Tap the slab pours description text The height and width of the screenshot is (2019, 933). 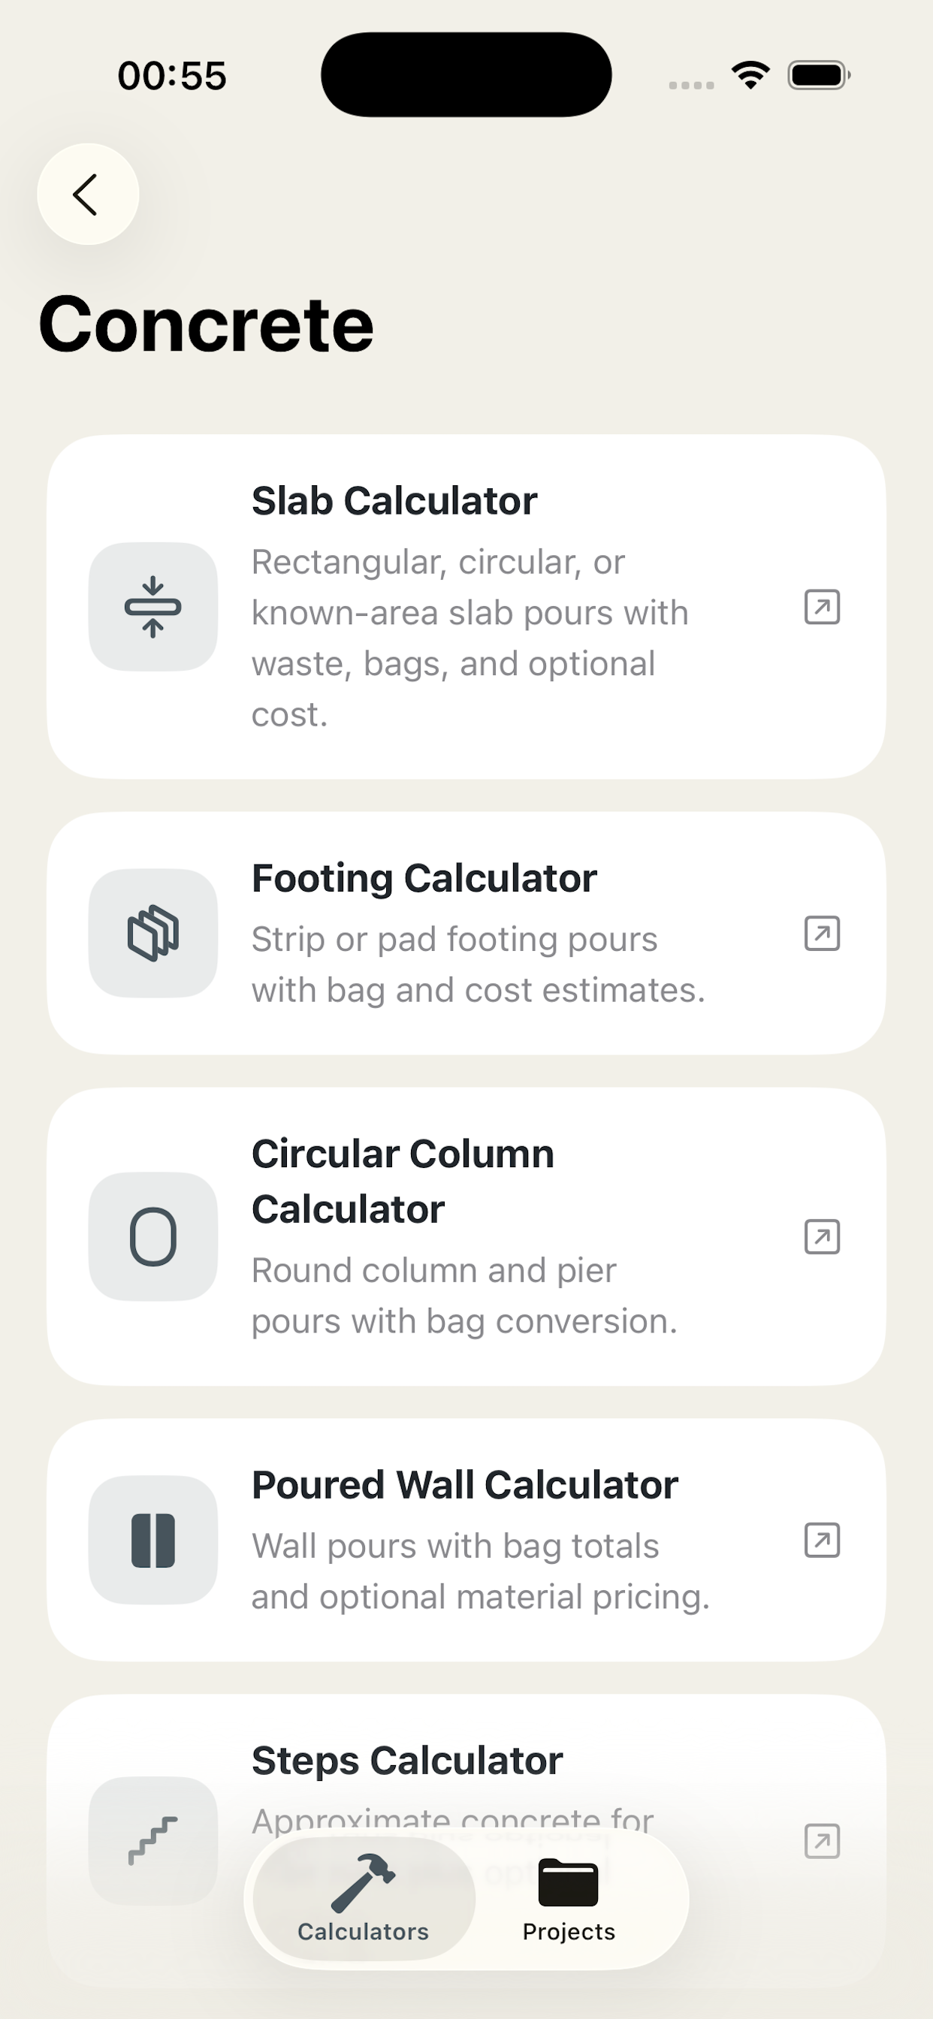(x=469, y=638)
